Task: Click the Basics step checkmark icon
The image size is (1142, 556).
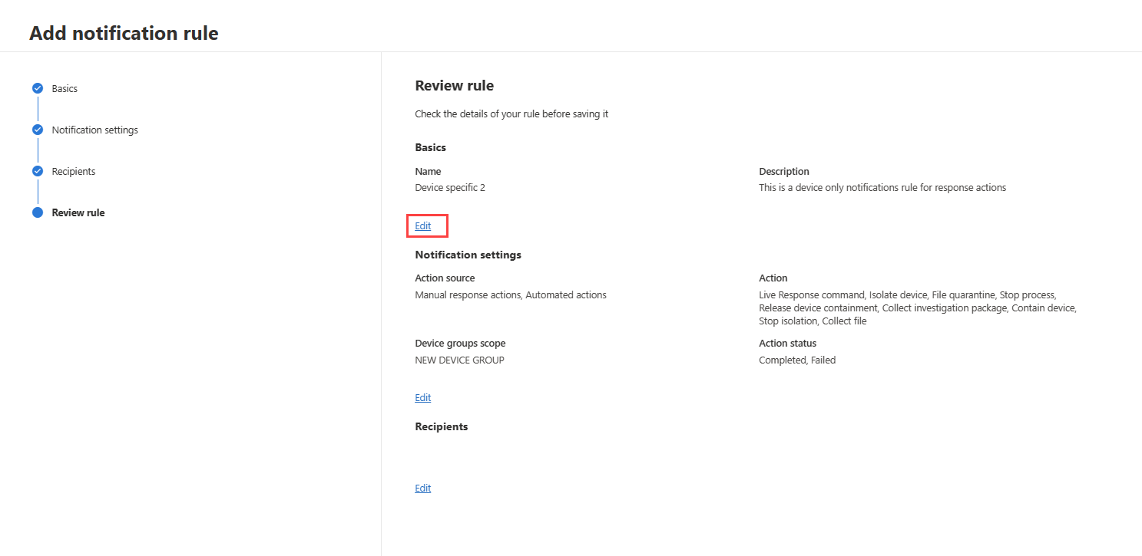Action: [38, 88]
